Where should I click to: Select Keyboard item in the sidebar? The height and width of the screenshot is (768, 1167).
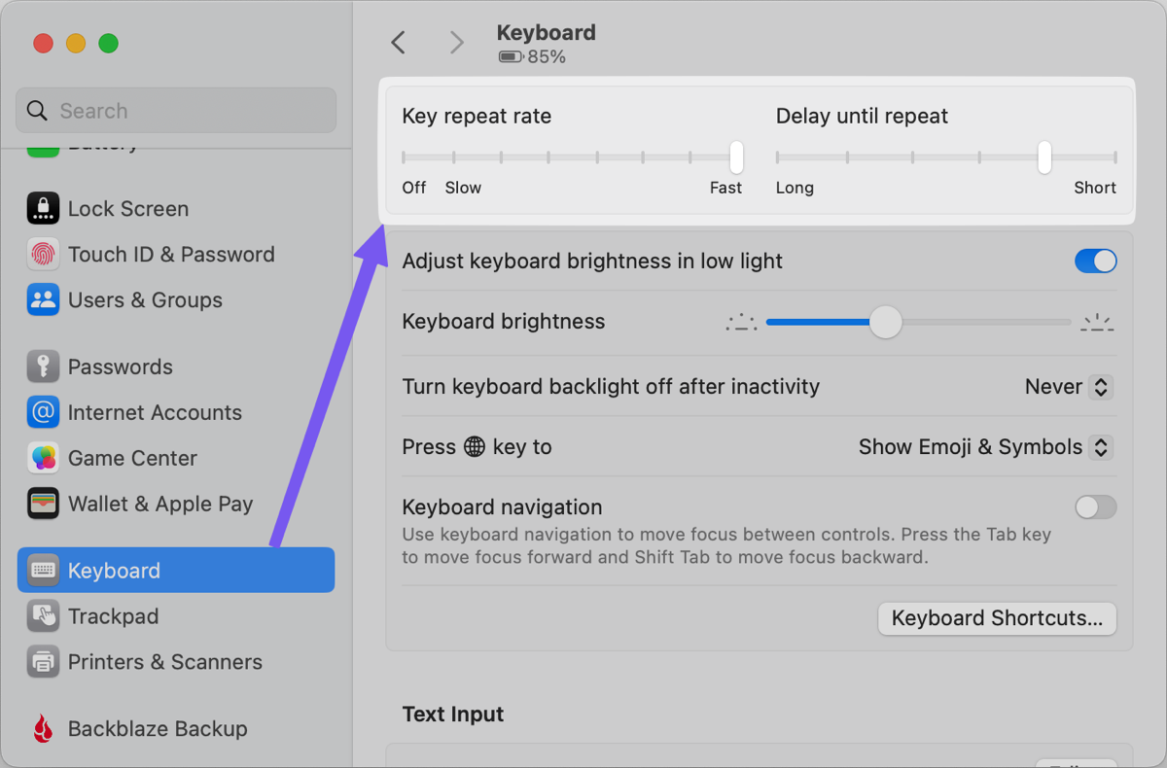click(175, 571)
